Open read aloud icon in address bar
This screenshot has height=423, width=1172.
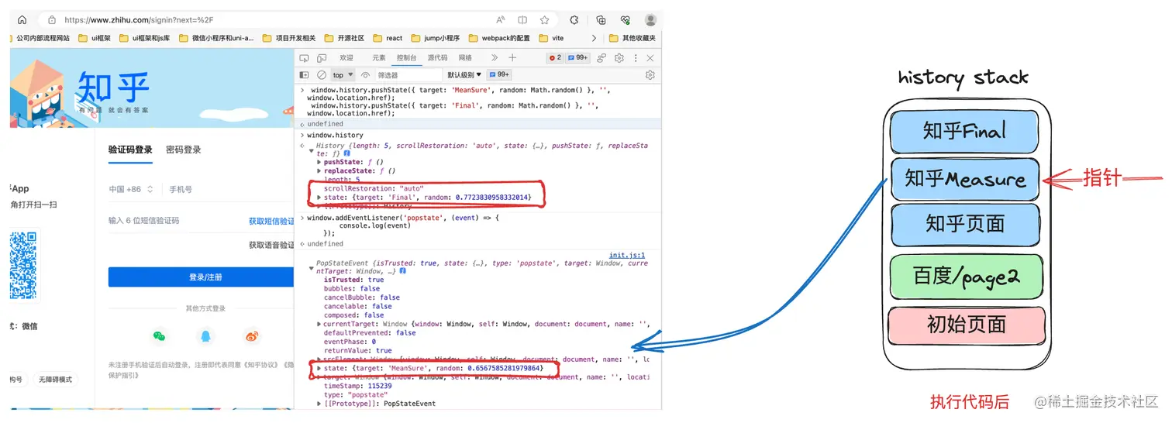[501, 20]
